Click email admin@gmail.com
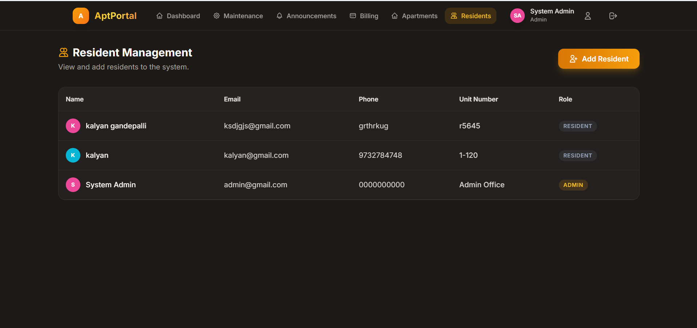Screen dimensions: 697x328 [255, 185]
